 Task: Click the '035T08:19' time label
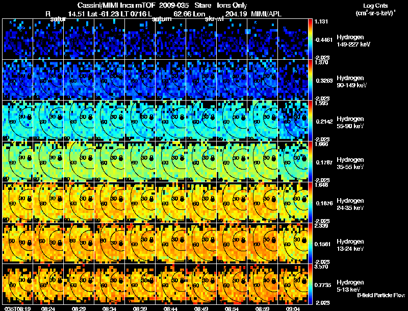[x=18, y=308]
